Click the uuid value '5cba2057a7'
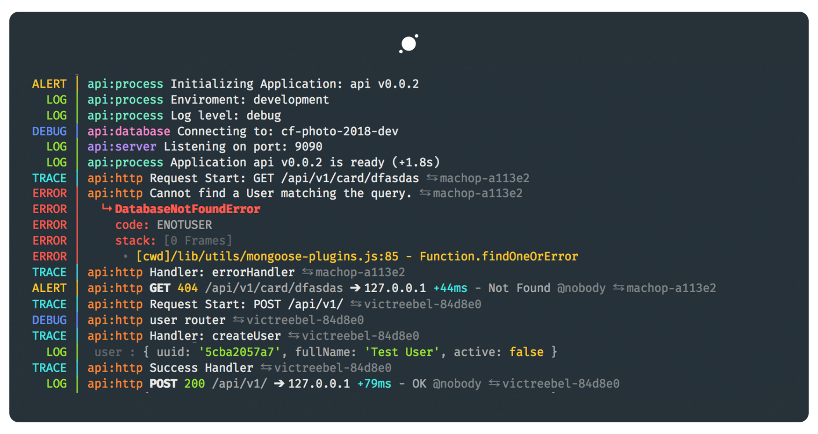The width and height of the screenshot is (818, 434). coord(239,352)
